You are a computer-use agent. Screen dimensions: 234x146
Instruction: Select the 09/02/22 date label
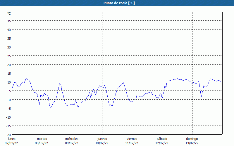(x=72, y=143)
